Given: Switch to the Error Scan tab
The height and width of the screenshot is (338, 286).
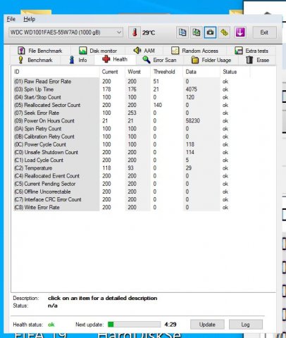Looking at the screenshot, I should [x=160, y=60].
